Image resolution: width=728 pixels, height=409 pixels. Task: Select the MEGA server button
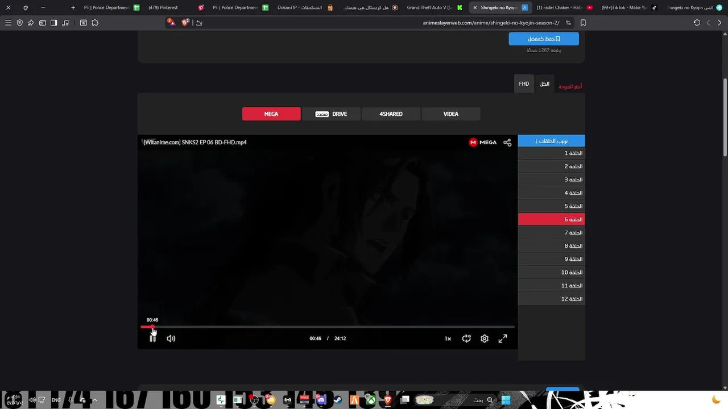point(271,114)
